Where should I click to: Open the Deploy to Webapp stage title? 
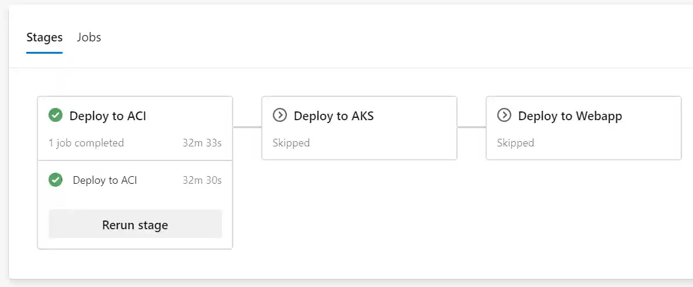coord(570,116)
